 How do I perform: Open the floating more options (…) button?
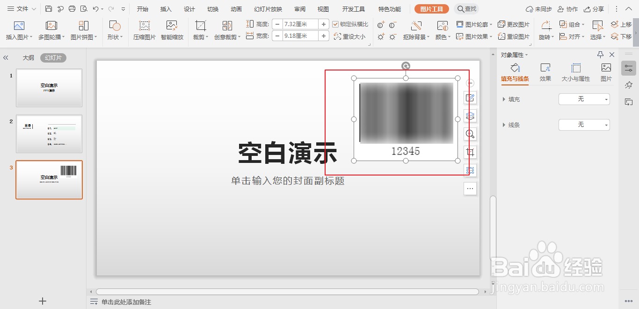[470, 189]
